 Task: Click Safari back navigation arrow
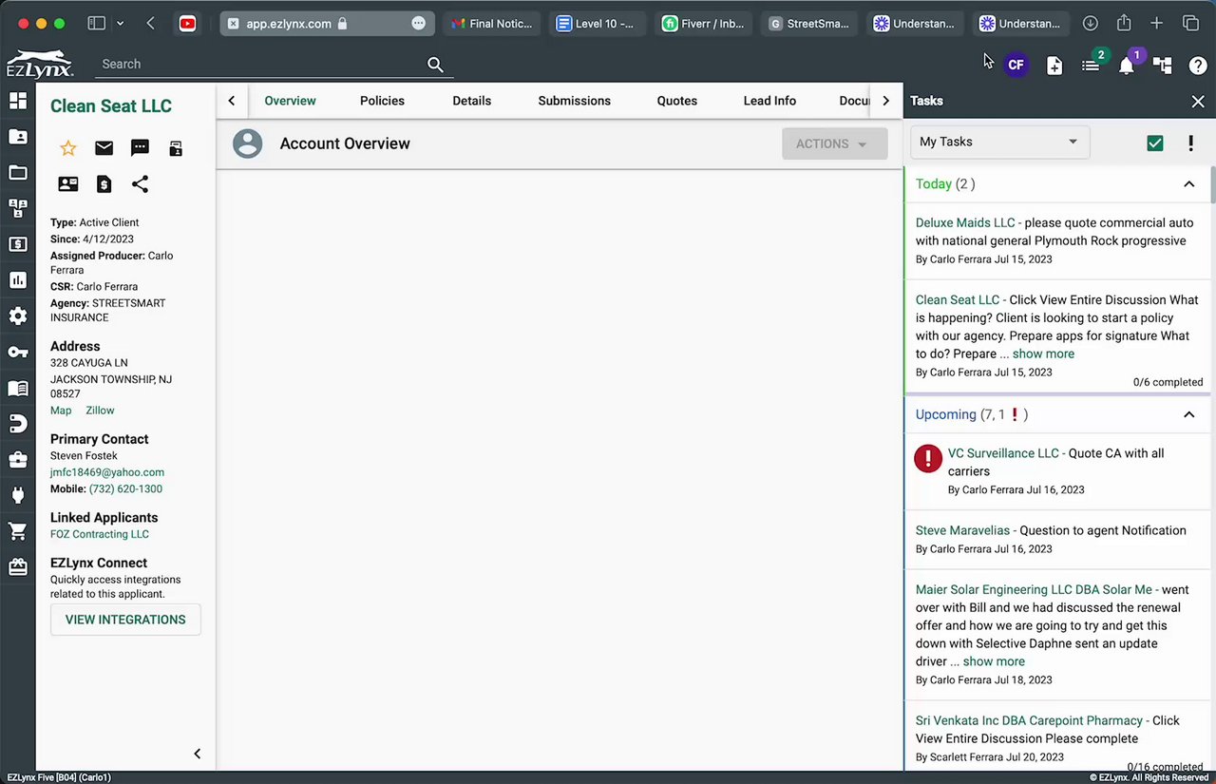(150, 24)
